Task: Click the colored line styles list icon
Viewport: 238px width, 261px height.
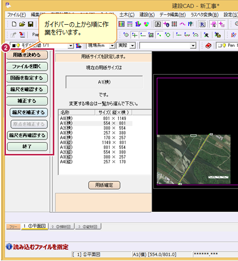Action: point(130,24)
